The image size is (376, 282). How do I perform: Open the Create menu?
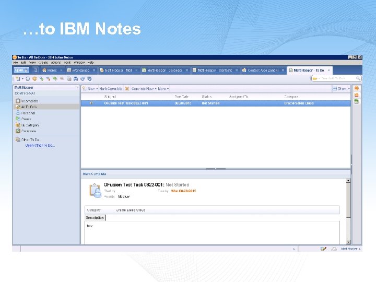pyautogui.click(x=43, y=62)
